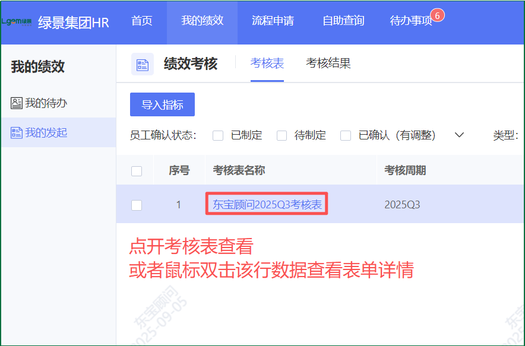Open the 流程申请 navigation menu
Viewport: 525px width, 346px height.
point(273,21)
